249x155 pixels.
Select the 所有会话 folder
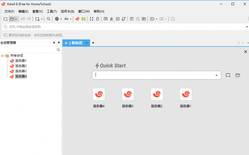(16, 55)
